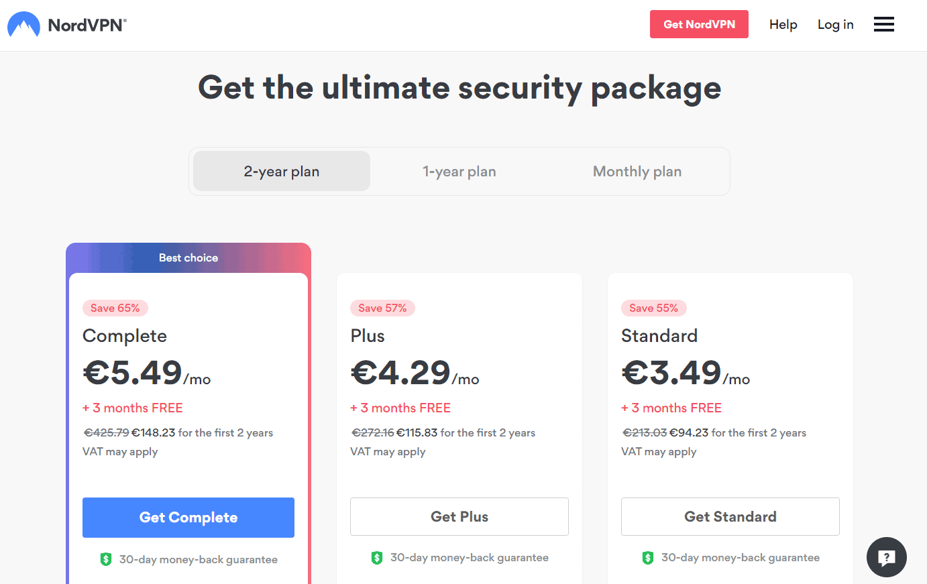Click green shield icon under Get Complete
927x584 pixels.
pyautogui.click(x=106, y=559)
